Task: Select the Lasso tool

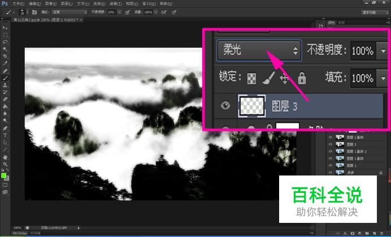Action: click(x=5, y=42)
